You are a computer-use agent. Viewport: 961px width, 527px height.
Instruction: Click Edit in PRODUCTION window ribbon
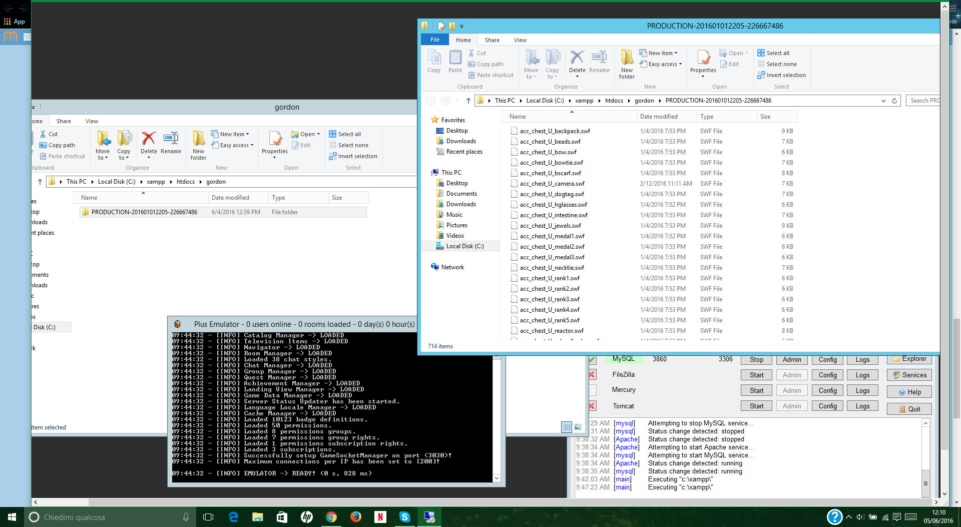[729, 64]
